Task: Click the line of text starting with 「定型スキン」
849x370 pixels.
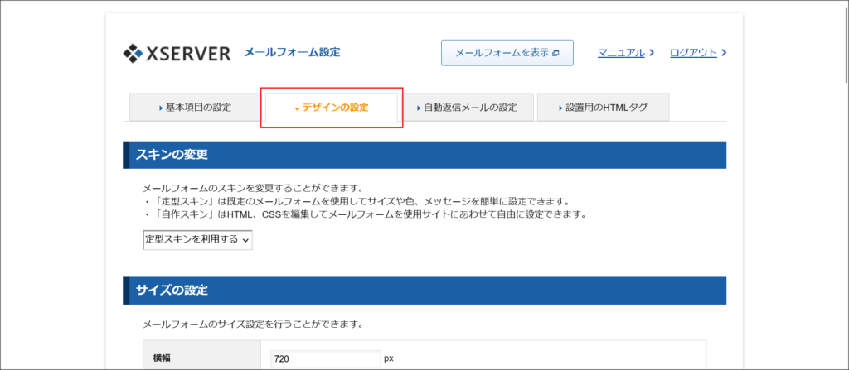Action: (x=356, y=202)
